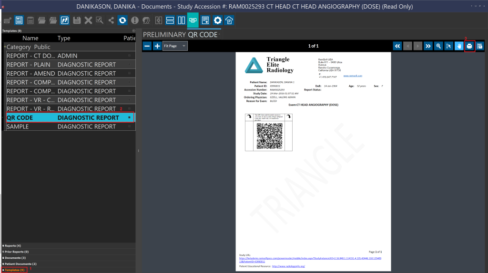Screen dimensions: 488x273
Task: Jump to the last page with double-right arrows
Action: click(428, 46)
